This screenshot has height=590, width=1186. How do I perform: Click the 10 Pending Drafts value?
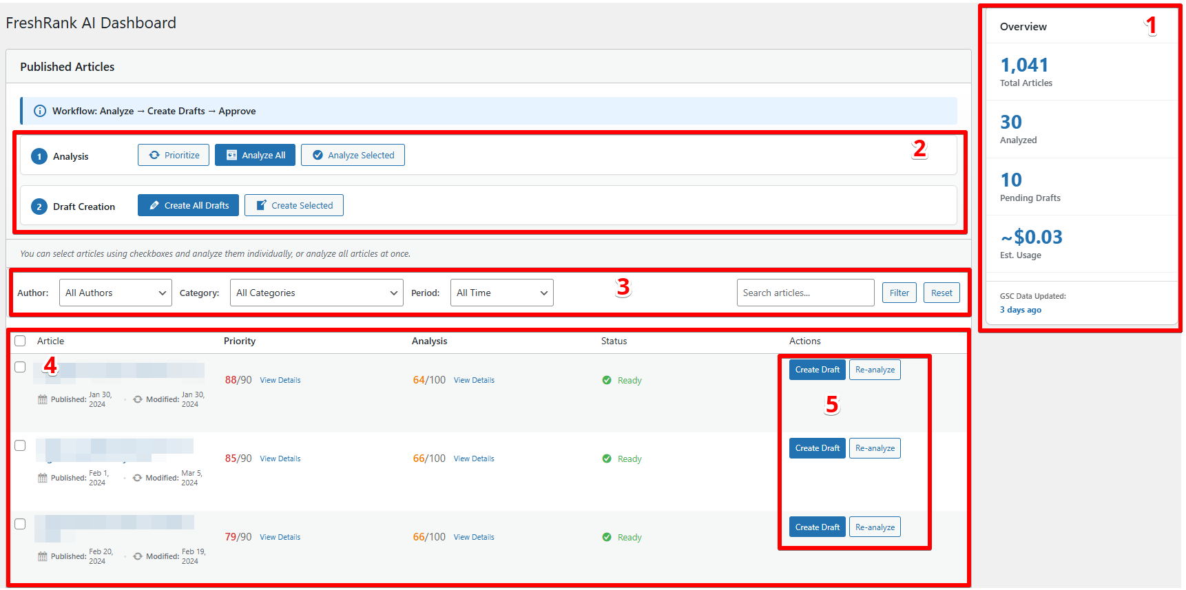click(1011, 180)
